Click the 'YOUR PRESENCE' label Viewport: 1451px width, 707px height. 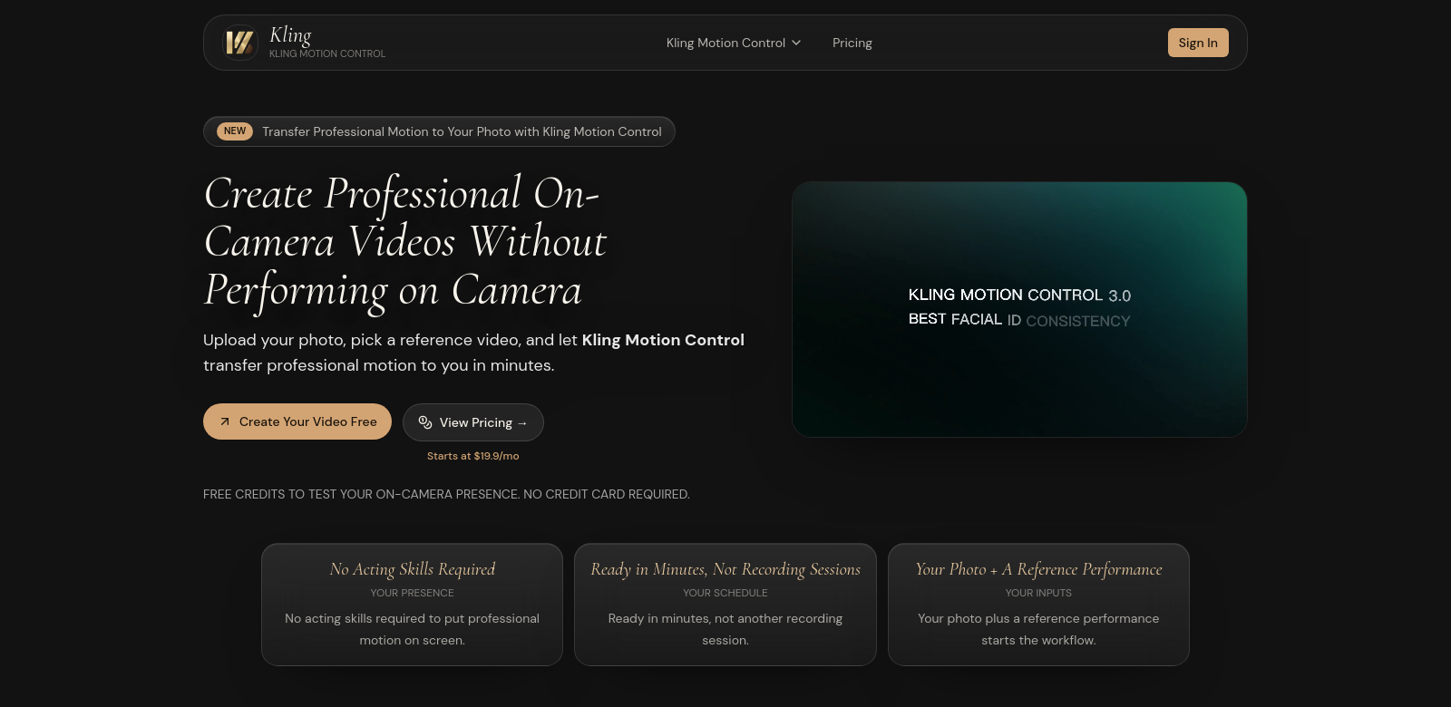[413, 593]
